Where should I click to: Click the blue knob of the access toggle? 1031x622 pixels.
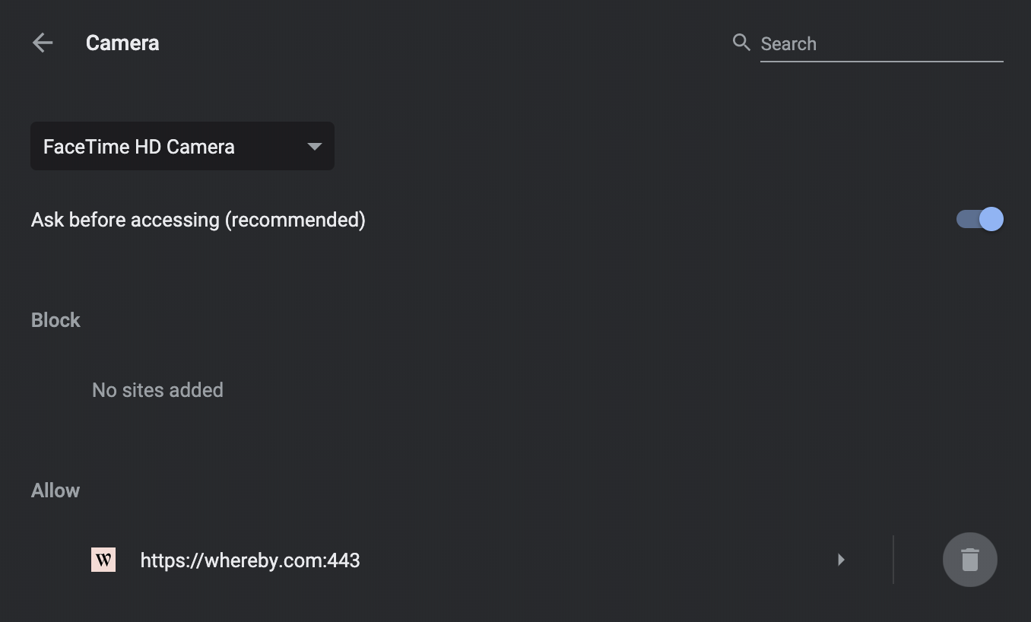coord(991,219)
